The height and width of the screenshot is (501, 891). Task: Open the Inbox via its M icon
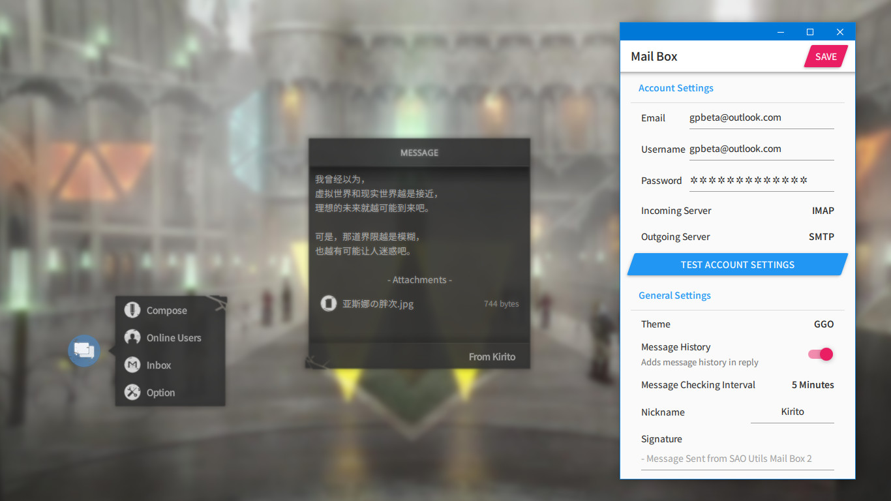(132, 365)
